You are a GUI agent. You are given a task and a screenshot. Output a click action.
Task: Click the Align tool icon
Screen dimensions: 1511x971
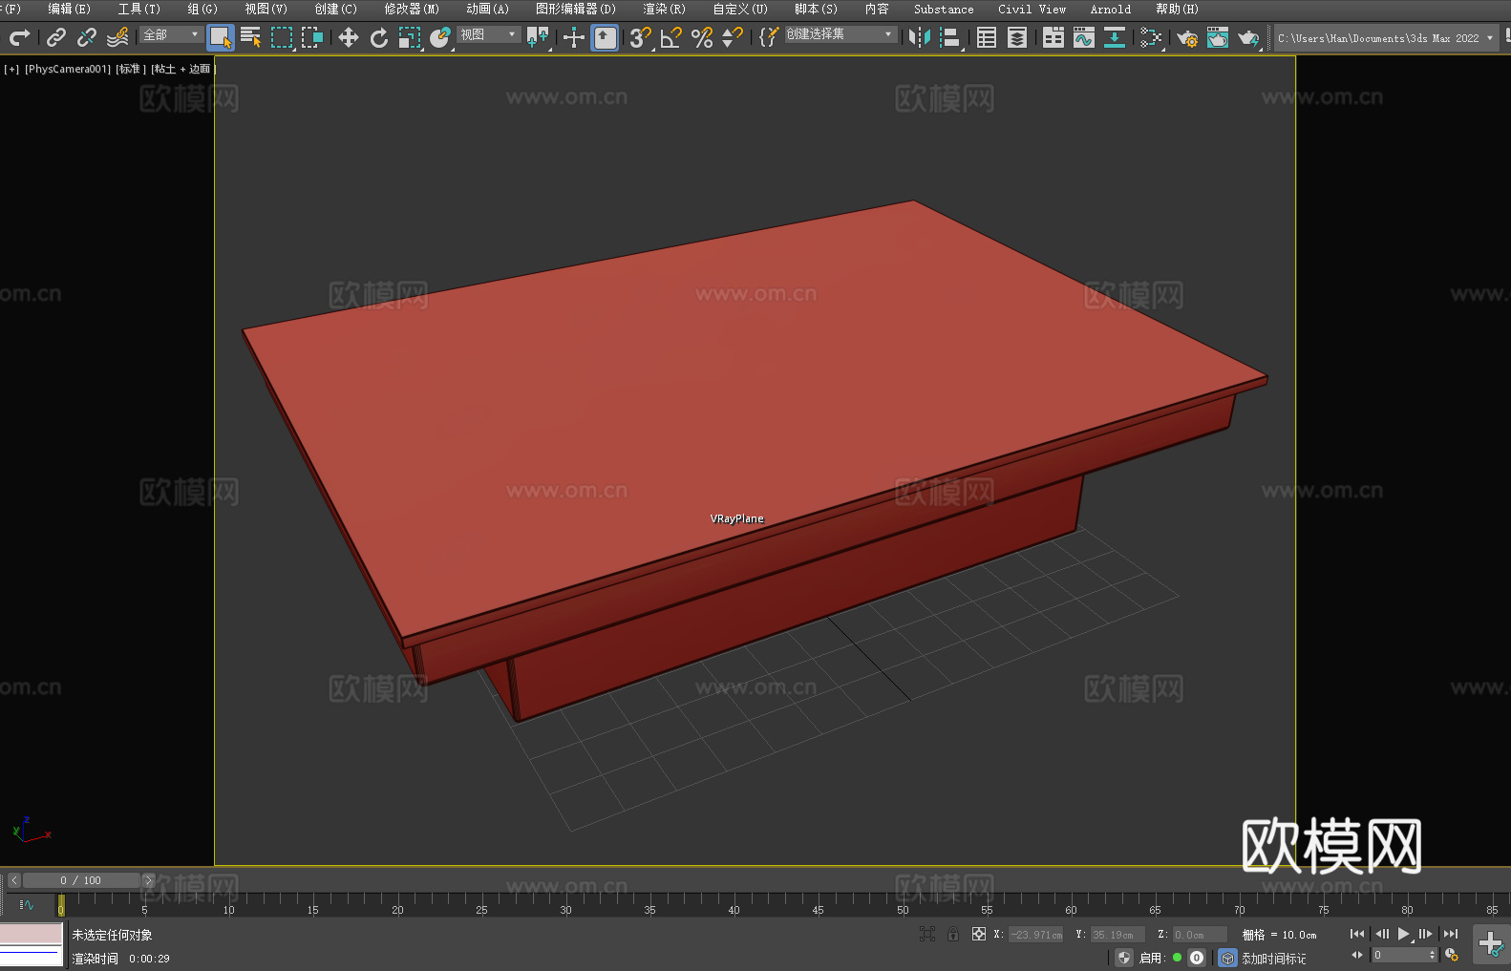pyautogui.click(x=950, y=37)
